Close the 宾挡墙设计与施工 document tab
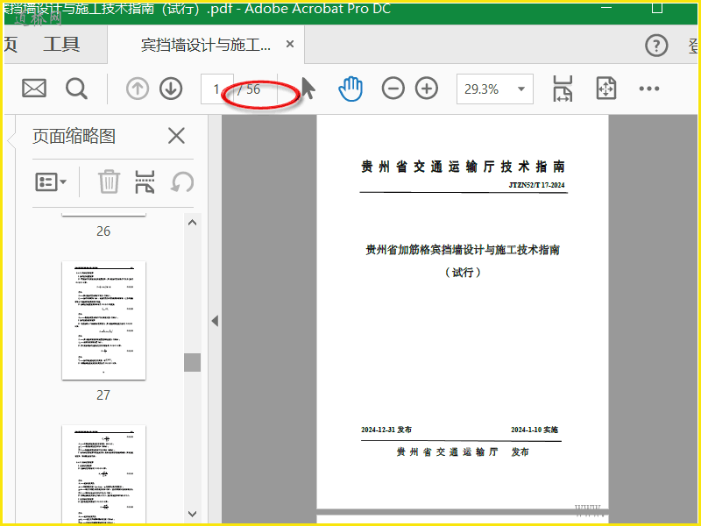Image resolution: width=701 pixels, height=526 pixels. pos(290,44)
